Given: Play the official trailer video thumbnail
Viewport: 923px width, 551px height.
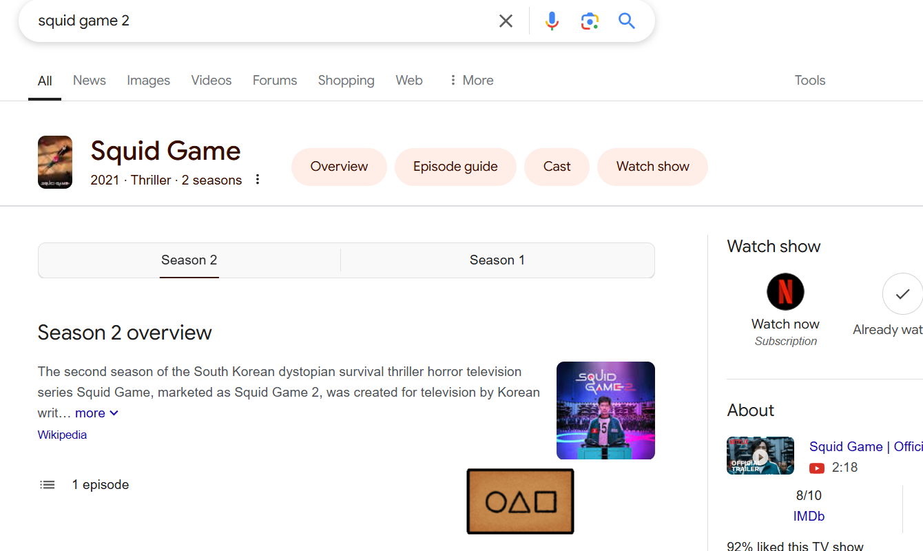Looking at the screenshot, I should [x=760, y=455].
